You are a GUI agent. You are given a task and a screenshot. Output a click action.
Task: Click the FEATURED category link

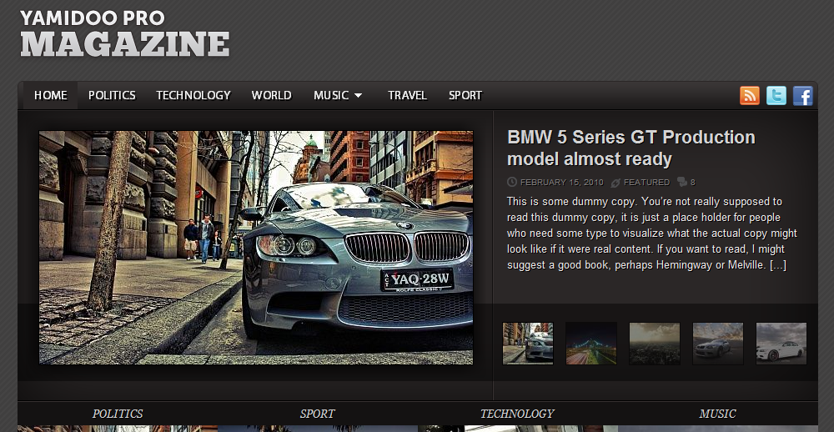[x=646, y=183]
